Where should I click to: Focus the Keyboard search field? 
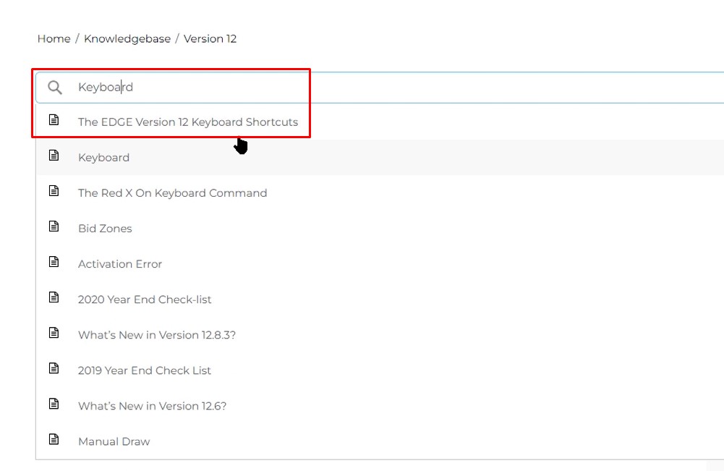[362, 88]
